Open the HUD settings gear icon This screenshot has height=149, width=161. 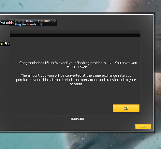pyautogui.click(x=23, y=21)
